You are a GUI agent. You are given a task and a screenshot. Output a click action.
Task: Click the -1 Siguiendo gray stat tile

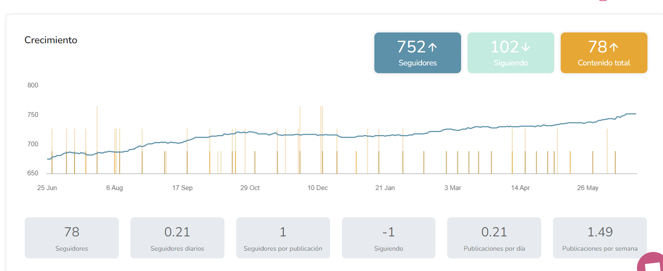tap(389, 238)
